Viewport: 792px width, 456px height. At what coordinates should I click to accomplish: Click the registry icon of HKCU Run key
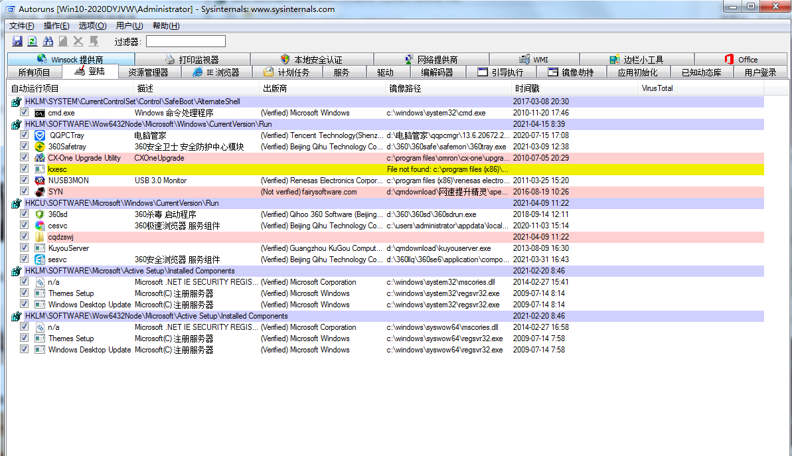tap(16, 204)
